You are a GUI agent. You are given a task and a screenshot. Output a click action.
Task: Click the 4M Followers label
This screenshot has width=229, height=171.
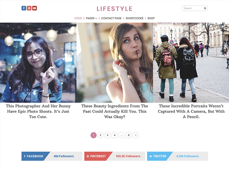tap(64, 156)
